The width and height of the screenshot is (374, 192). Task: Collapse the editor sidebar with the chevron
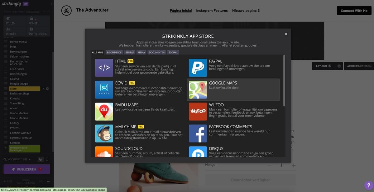click(x=51, y=4)
